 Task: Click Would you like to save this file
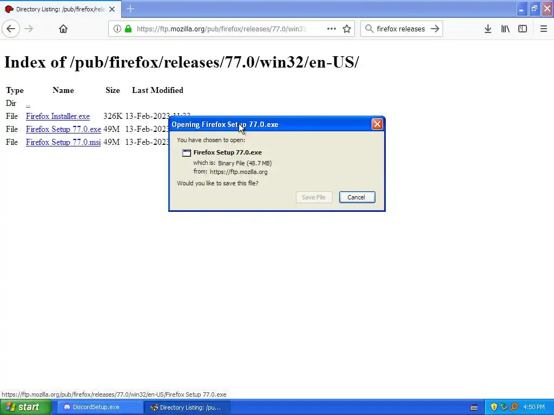[x=217, y=183]
